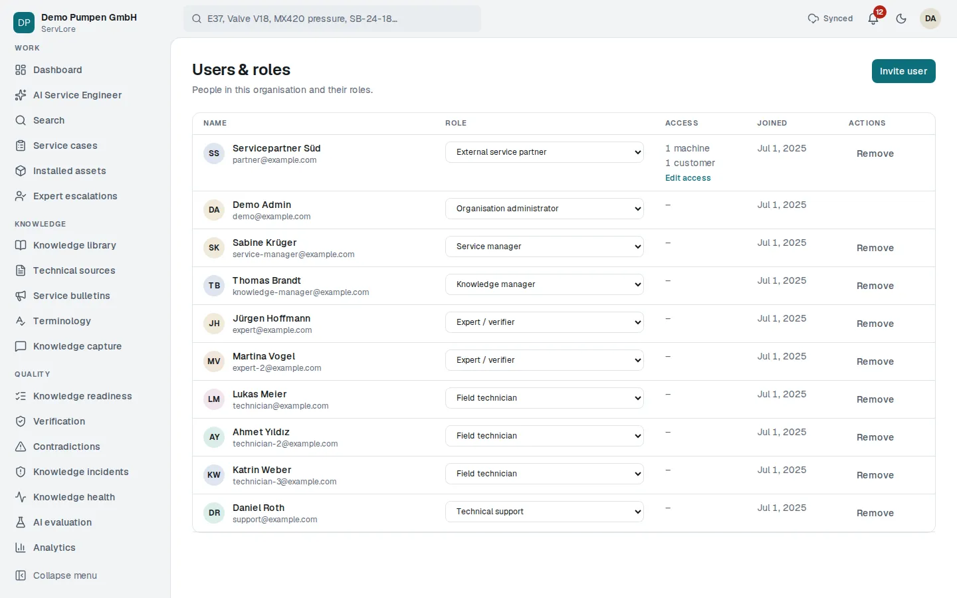Click the Installed assets cube icon
Screen dimensions: 957x598
[21, 171]
